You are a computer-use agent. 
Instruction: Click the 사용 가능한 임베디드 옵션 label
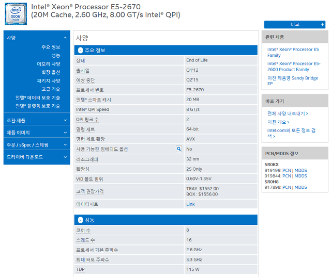pyautogui.click(x=102, y=149)
